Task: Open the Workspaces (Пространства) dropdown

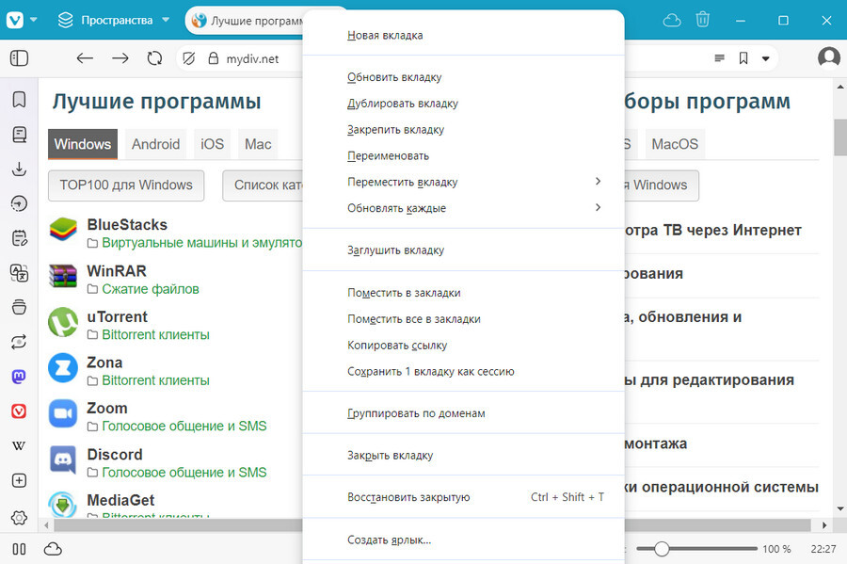Action: click(x=114, y=20)
